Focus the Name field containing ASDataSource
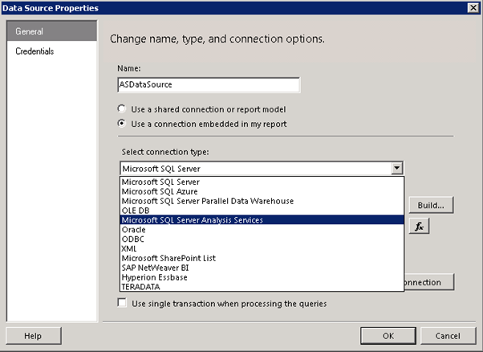Screen dimensions: 483x352 tap(209, 85)
